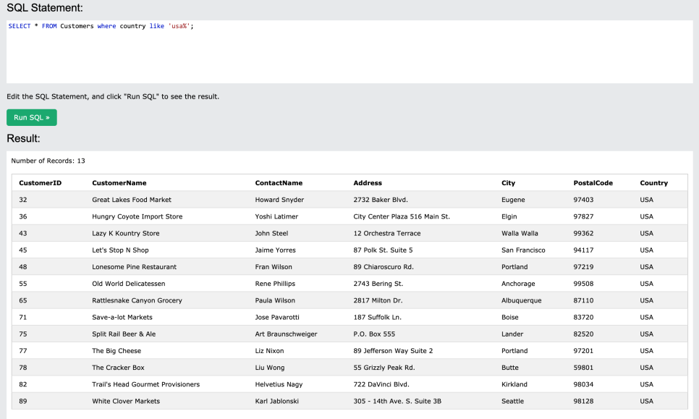Select the ContactName column header
Viewport: 699px width, 419px height.
279,183
